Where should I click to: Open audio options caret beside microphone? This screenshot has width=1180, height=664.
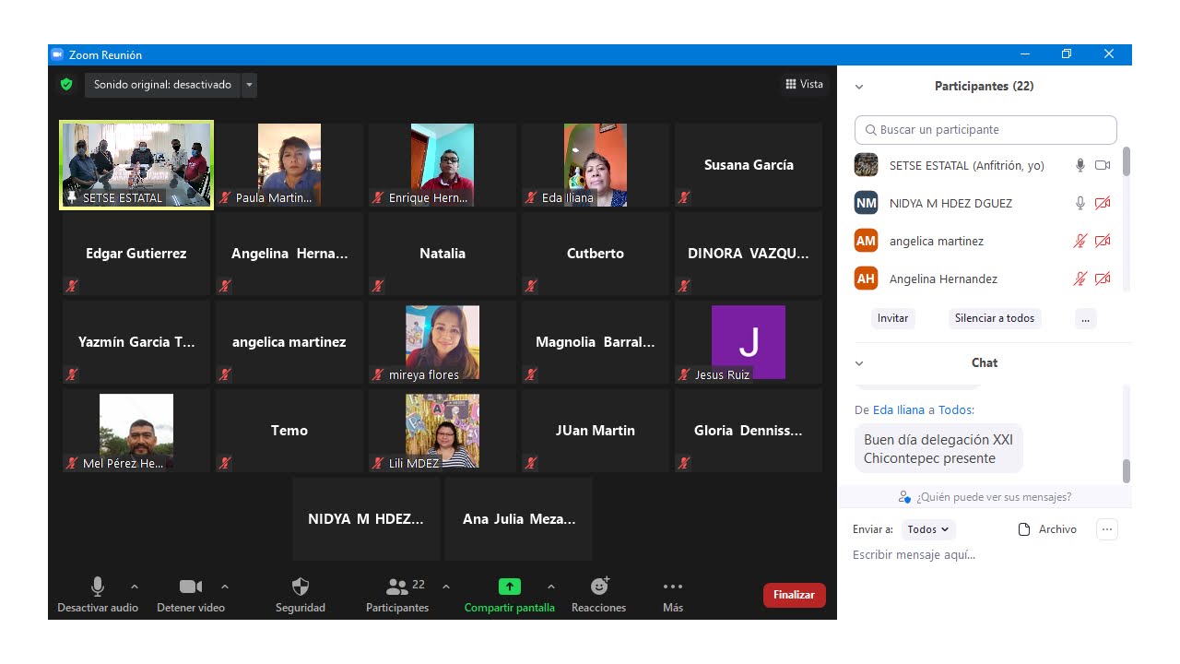pos(135,587)
